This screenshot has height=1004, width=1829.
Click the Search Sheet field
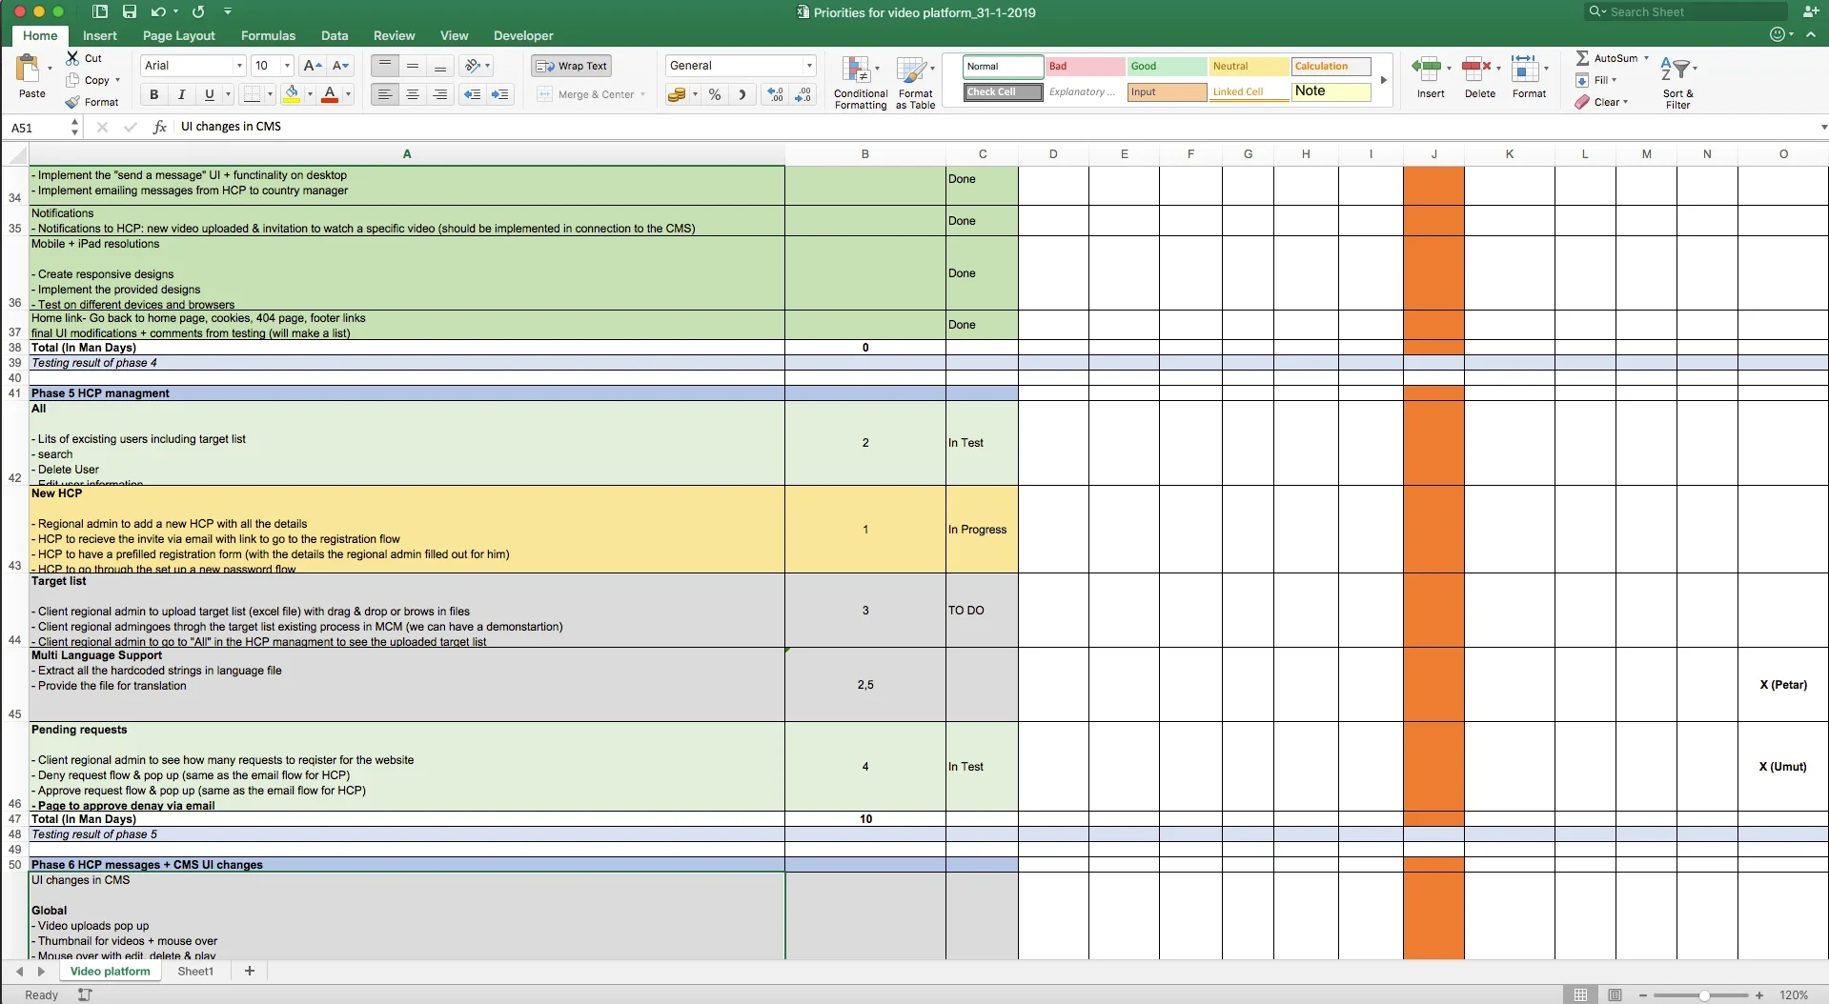coord(1685,11)
